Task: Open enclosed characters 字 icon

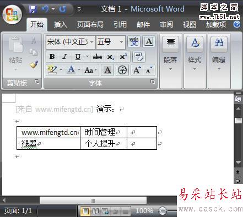Action: coord(122,70)
